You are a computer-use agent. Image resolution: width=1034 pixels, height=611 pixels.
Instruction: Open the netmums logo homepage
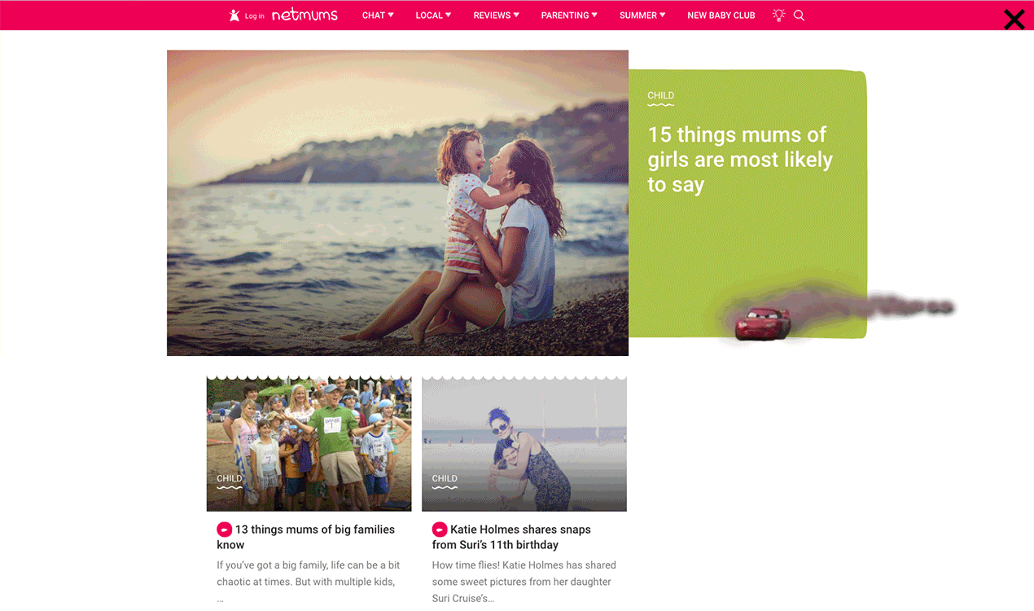(x=305, y=15)
